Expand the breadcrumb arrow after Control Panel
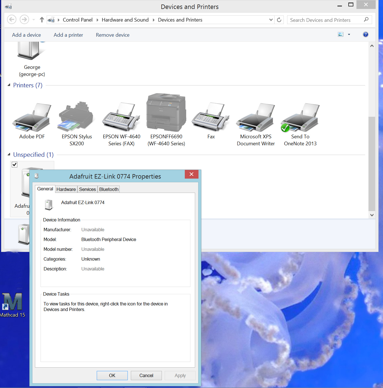 coord(97,20)
